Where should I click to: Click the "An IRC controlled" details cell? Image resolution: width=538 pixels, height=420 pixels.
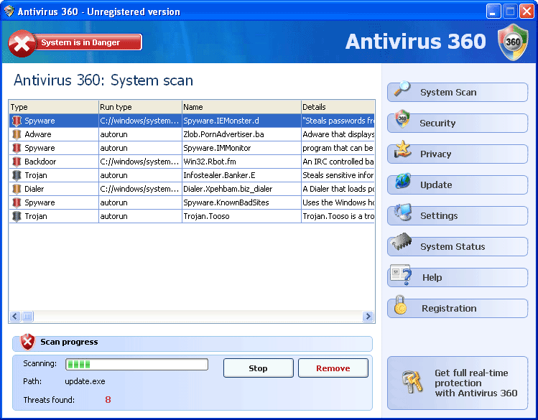point(338,162)
